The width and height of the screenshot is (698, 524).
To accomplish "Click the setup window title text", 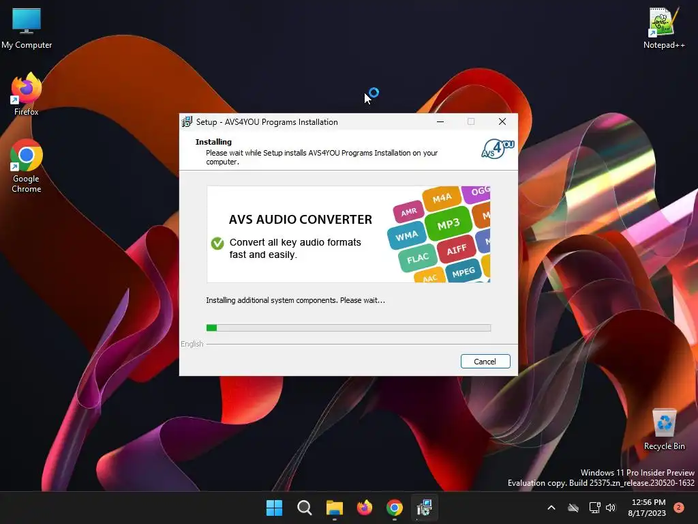I will pos(267,122).
